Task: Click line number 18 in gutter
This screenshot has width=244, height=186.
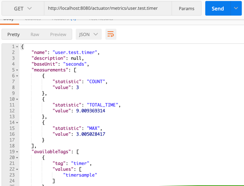Action: [x=12, y=146]
